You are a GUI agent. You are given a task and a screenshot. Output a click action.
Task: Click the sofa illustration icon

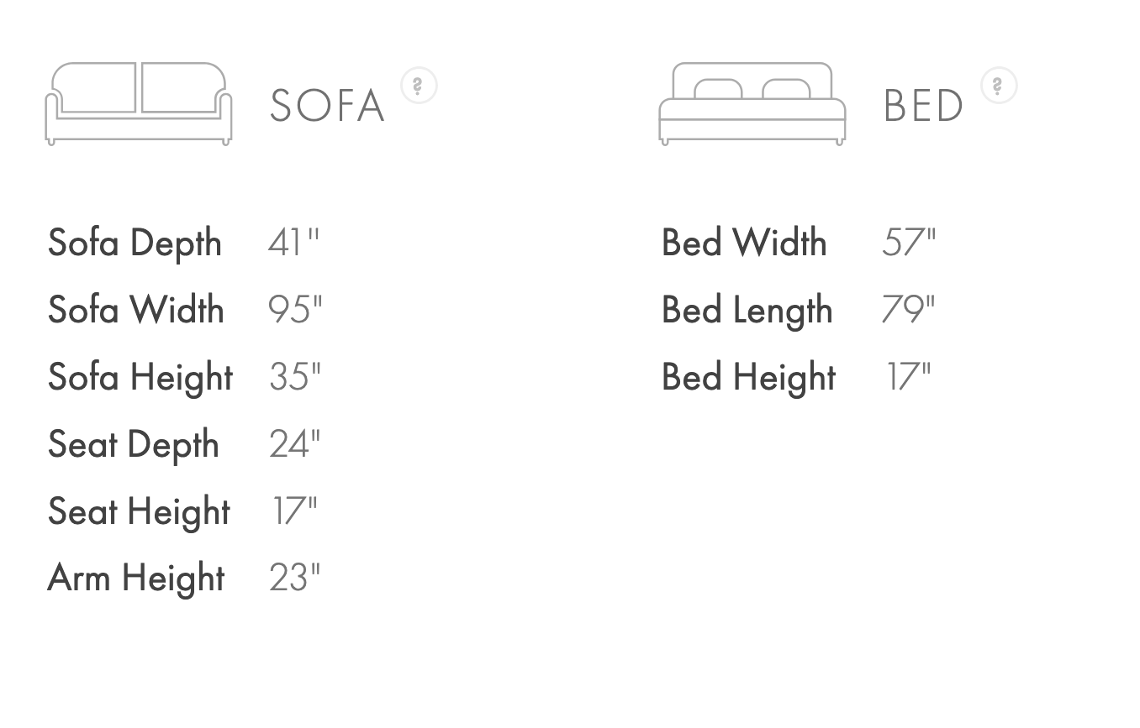pyautogui.click(x=139, y=103)
